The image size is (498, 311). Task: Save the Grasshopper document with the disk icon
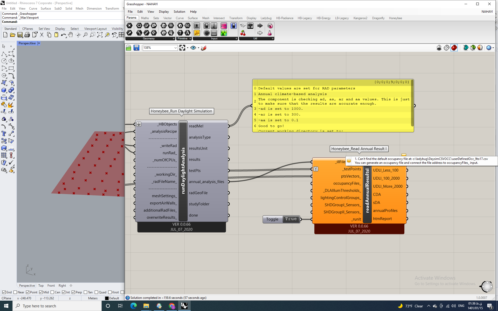pos(136,48)
